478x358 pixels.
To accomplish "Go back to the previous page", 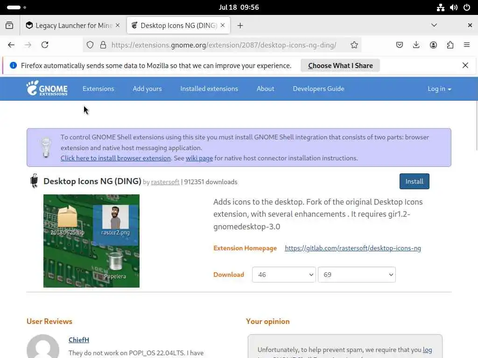I will coord(11,45).
